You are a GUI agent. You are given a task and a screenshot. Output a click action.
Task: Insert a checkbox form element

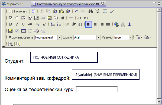(11, 18)
